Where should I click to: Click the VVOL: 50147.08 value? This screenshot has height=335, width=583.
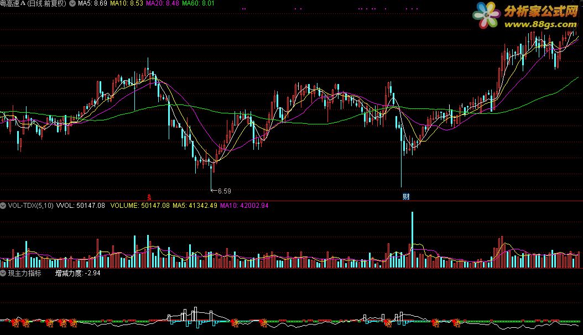coord(80,206)
